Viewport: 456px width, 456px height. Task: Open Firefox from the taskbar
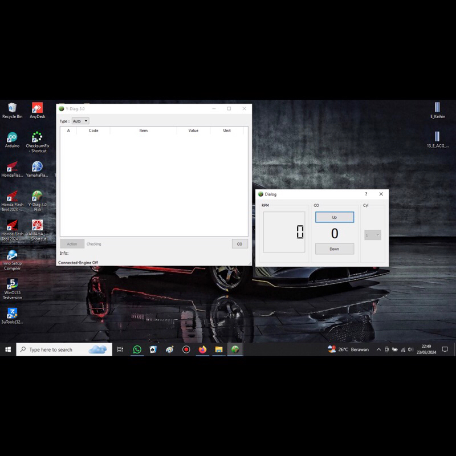[x=202, y=349]
